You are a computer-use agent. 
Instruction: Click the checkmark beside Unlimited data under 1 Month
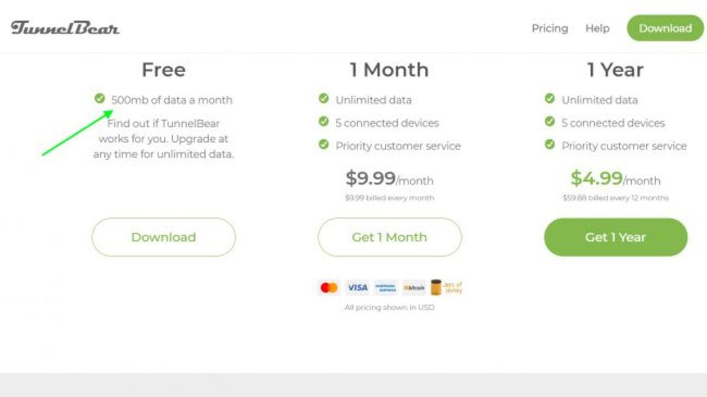pos(323,100)
